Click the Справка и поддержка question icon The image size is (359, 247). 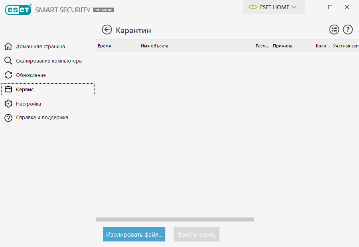point(8,118)
